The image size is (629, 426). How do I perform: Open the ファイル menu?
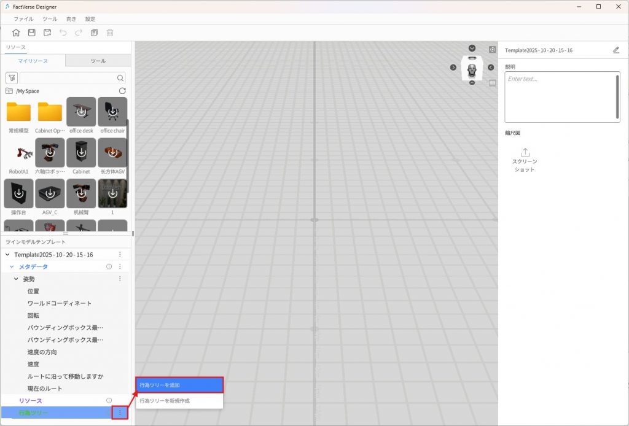tap(23, 19)
